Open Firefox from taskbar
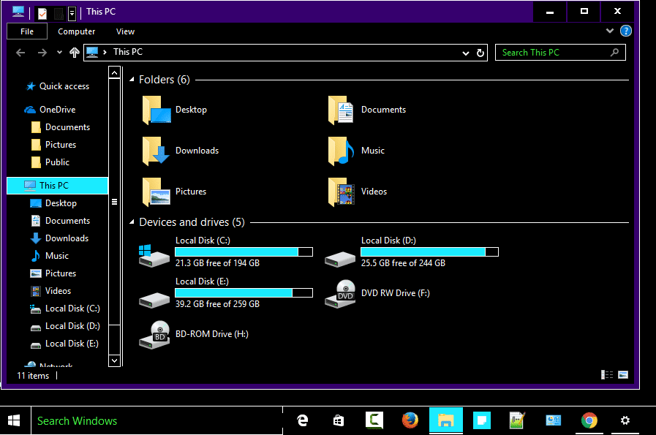This screenshot has height=435, width=656. (x=410, y=420)
